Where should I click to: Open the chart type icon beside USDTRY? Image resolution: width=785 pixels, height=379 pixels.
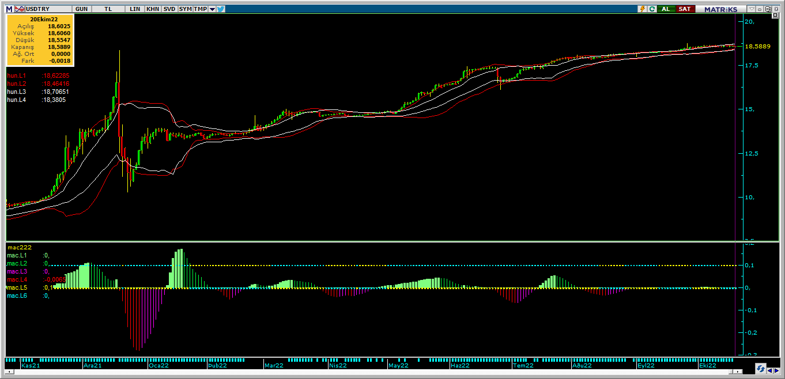coord(20,9)
